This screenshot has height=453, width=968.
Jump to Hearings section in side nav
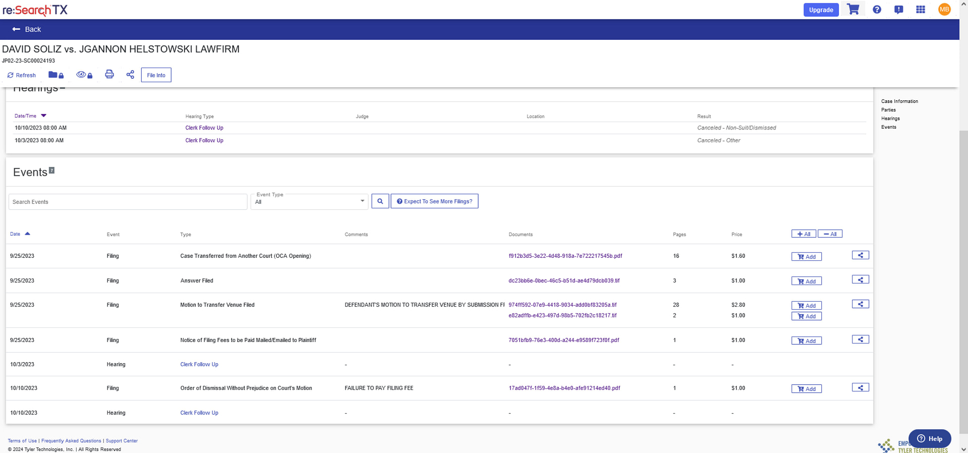[x=890, y=119]
